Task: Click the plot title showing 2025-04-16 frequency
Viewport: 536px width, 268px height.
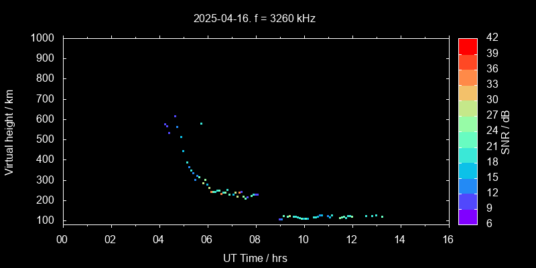Action: (x=254, y=19)
